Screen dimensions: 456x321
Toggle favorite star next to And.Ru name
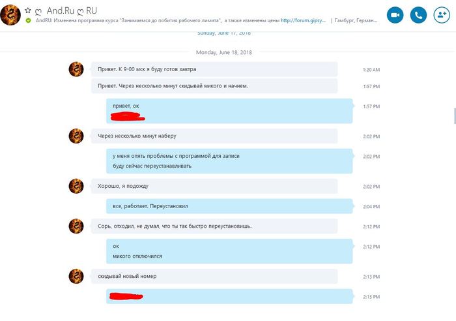coord(27,10)
